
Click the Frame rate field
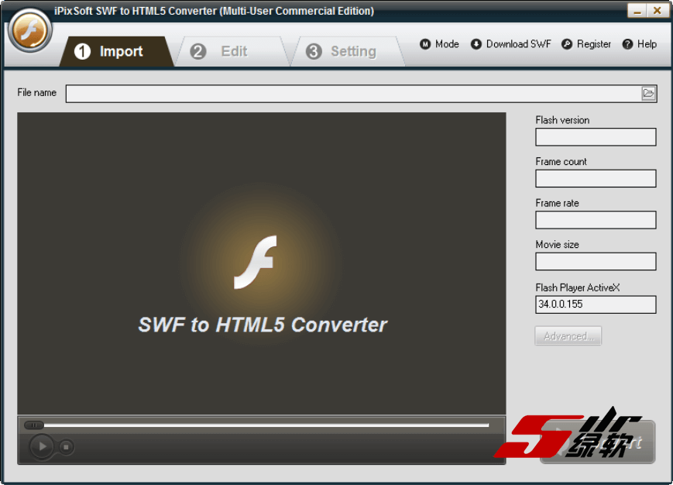point(595,220)
